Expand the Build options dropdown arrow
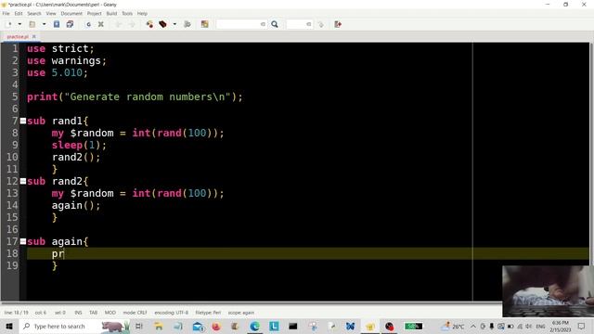Viewport: 594px width, 334px height. click(174, 24)
